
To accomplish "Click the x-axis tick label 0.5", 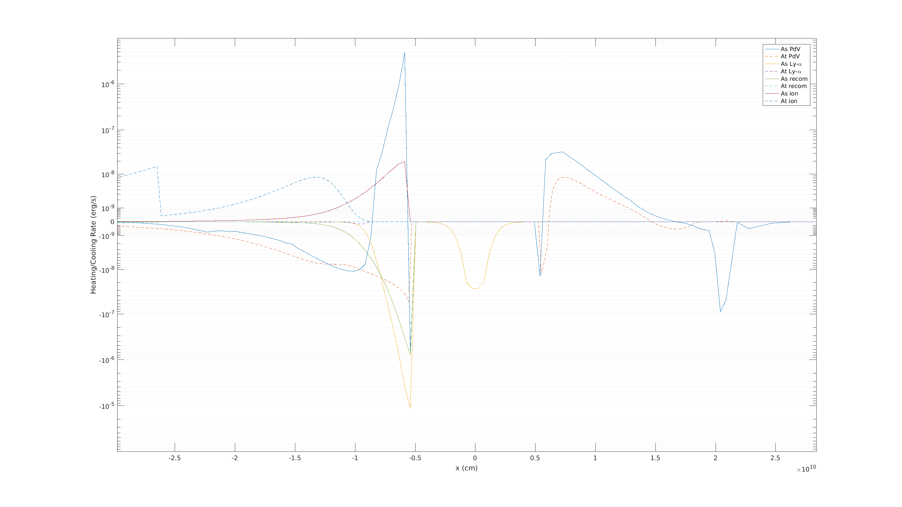I will [535, 458].
